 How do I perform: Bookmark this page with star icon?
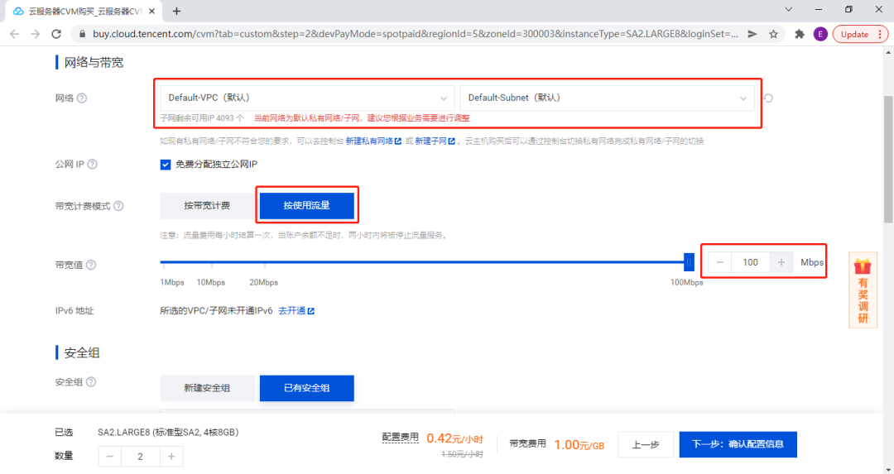[773, 34]
